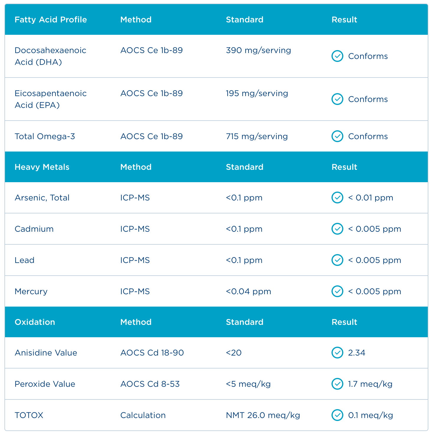Click the NMT 26.0 meq/kg standard

[263, 415]
